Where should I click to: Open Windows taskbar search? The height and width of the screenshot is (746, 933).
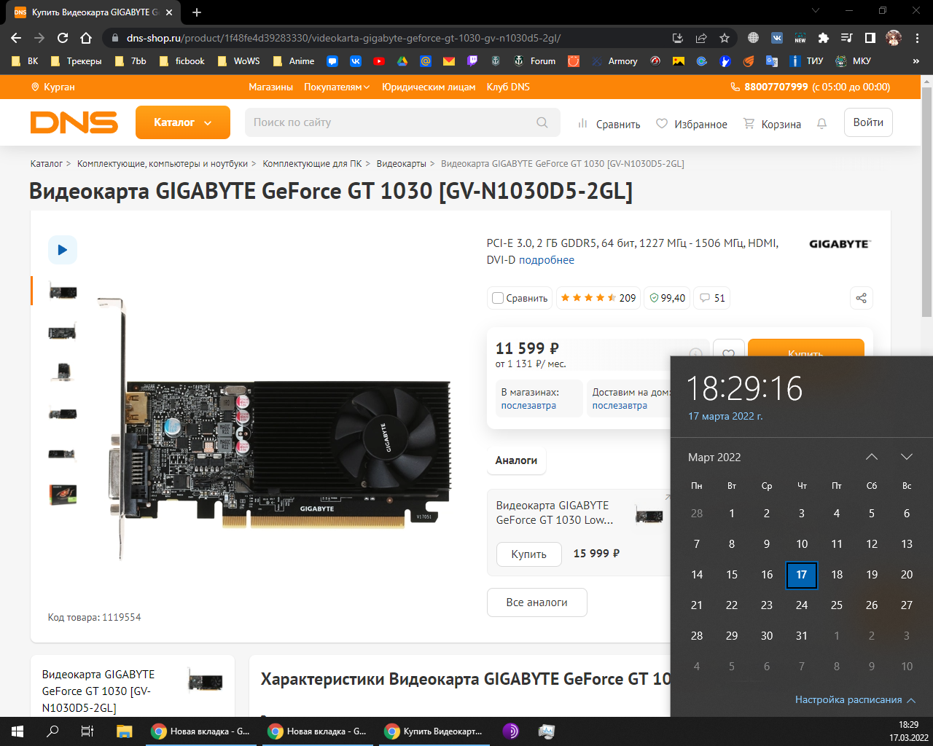[x=52, y=731]
